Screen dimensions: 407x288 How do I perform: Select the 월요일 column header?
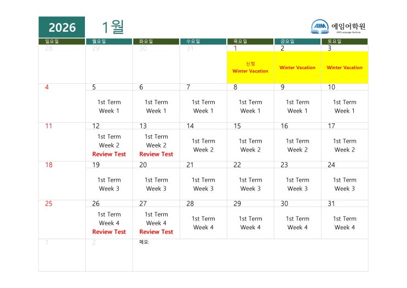(109, 41)
